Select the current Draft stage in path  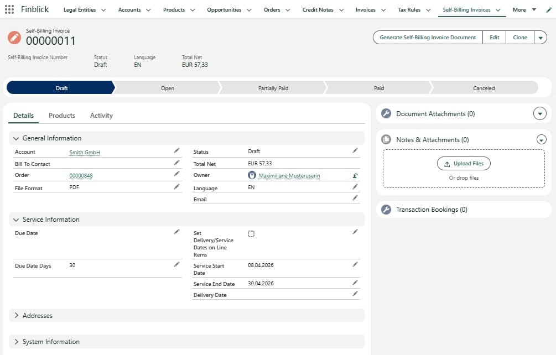[61, 88]
